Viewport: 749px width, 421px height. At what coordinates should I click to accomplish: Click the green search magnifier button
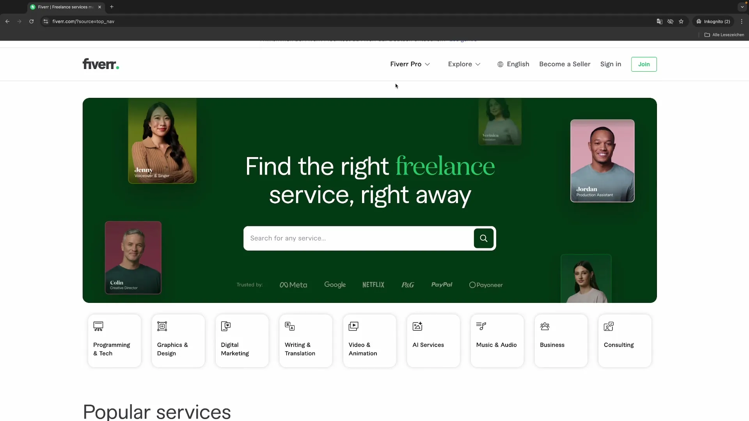tap(483, 238)
